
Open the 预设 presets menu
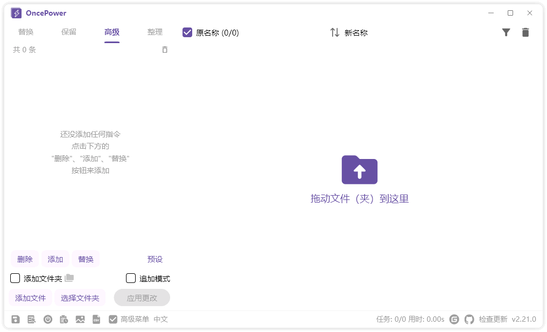(155, 259)
